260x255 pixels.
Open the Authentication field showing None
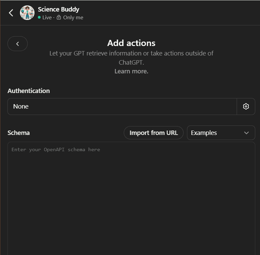122,107
